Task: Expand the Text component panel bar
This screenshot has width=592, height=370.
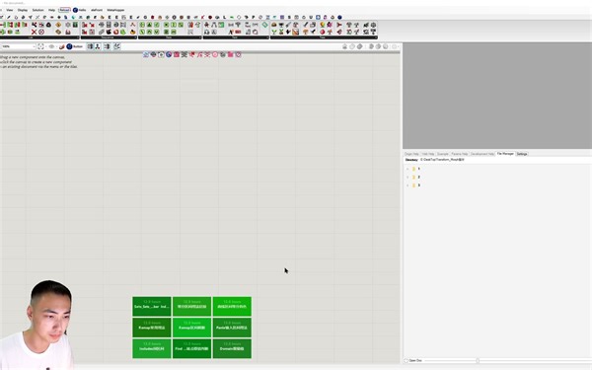Action: [236, 37]
